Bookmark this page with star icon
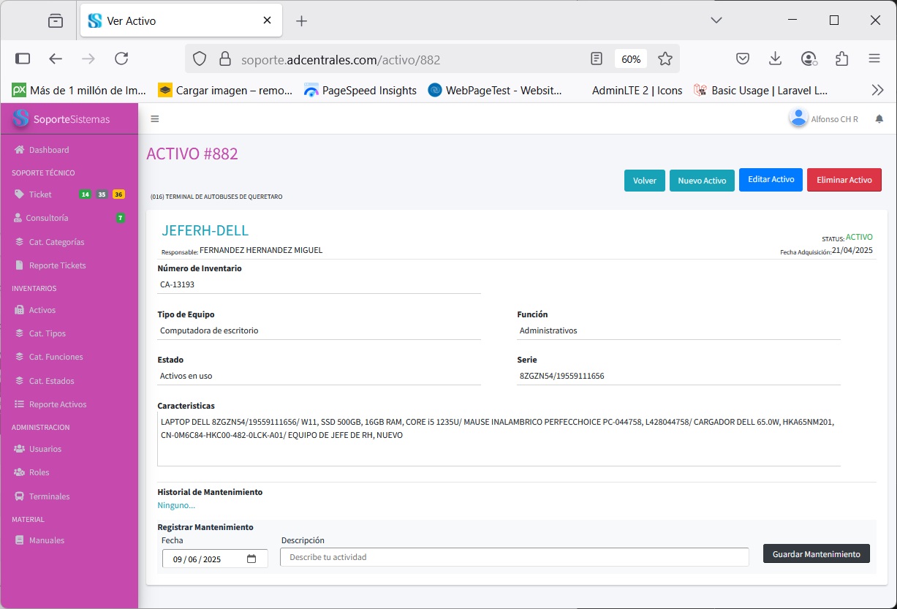The width and height of the screenshot is (897, 609). pos(665,59)
